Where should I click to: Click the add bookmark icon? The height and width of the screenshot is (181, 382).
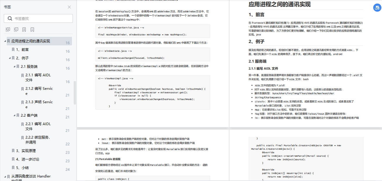(24, 29)
